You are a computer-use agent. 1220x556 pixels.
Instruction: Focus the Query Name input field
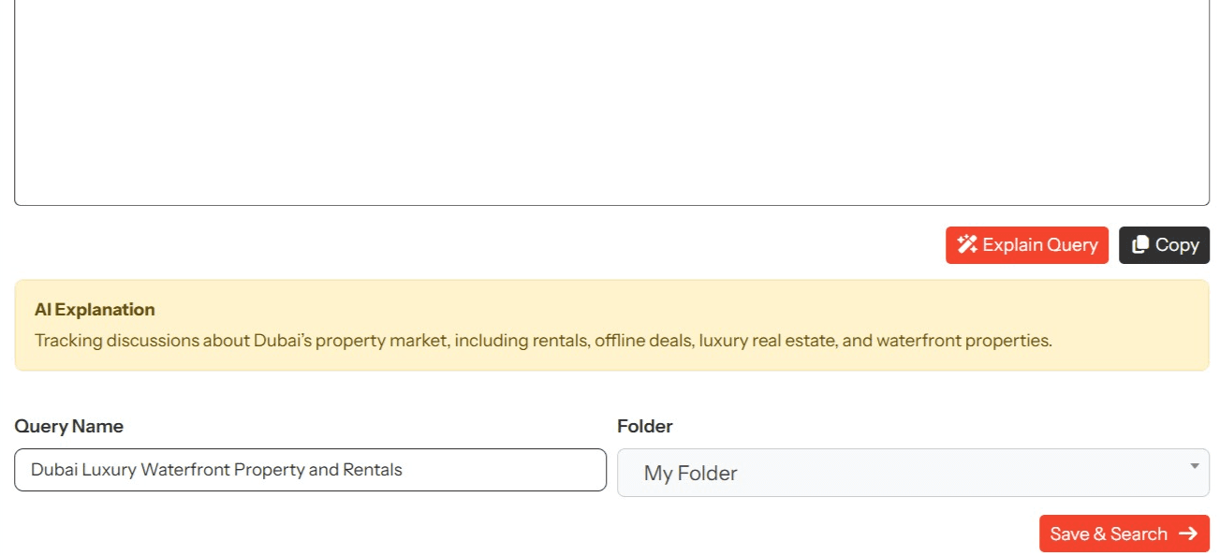(309, 470)
